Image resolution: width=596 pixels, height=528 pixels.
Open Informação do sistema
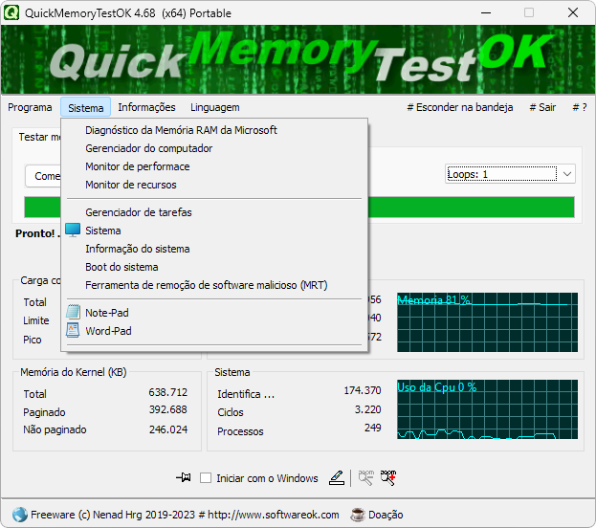(214, 249)
